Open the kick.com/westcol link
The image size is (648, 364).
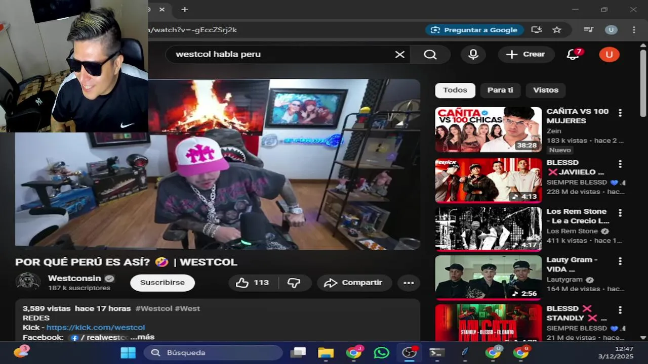96,328
